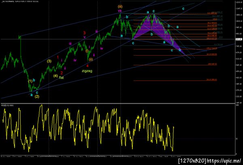The image size is (243, 165).
Task: Select the red 3 wave label
Action: (x=84, y=33)
